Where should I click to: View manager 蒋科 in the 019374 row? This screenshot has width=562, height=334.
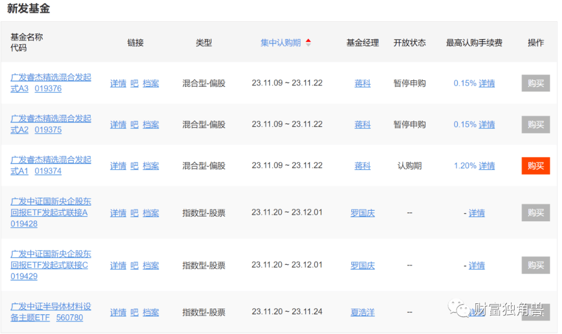[362, 166]
